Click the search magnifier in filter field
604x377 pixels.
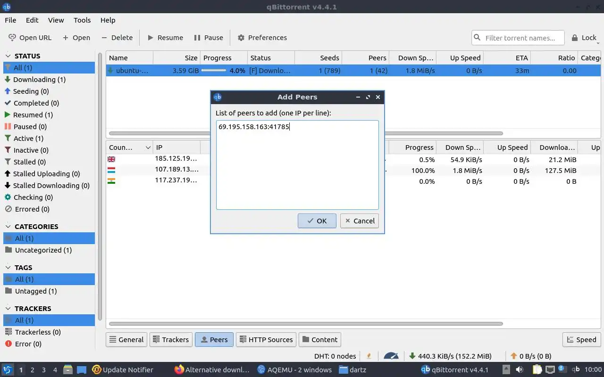coord(478,38)
